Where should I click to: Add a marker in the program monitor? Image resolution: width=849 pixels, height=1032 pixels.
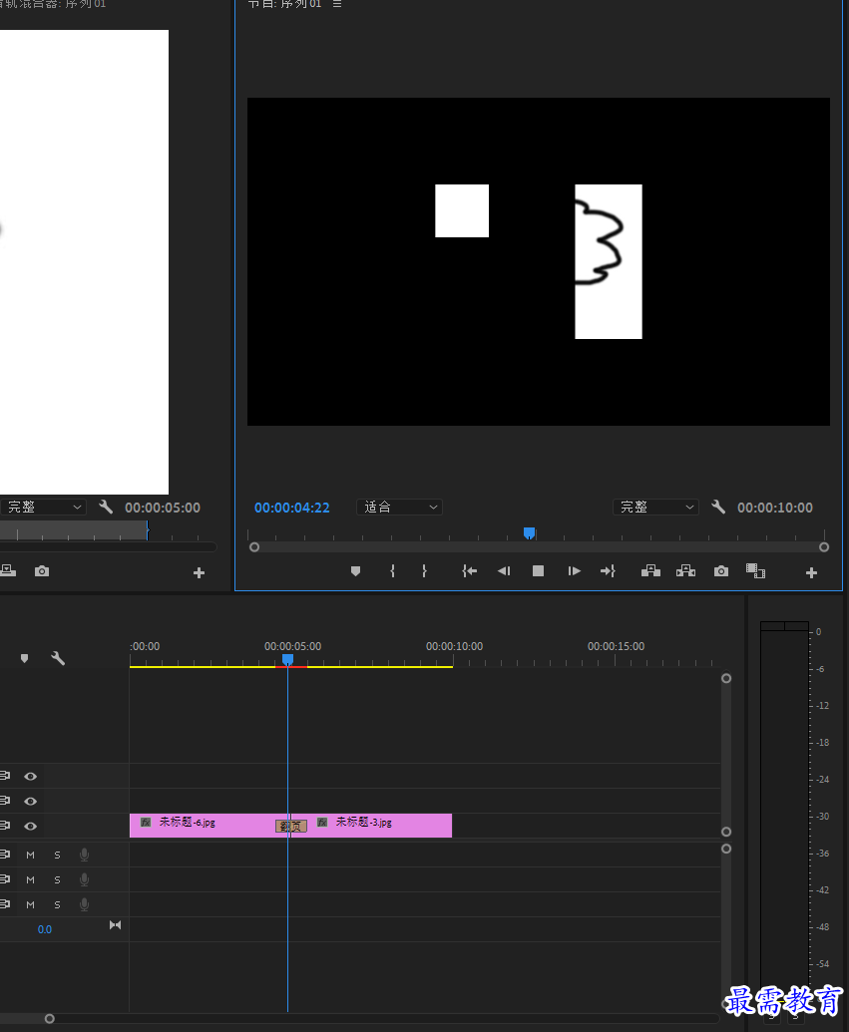coord(356,571)
